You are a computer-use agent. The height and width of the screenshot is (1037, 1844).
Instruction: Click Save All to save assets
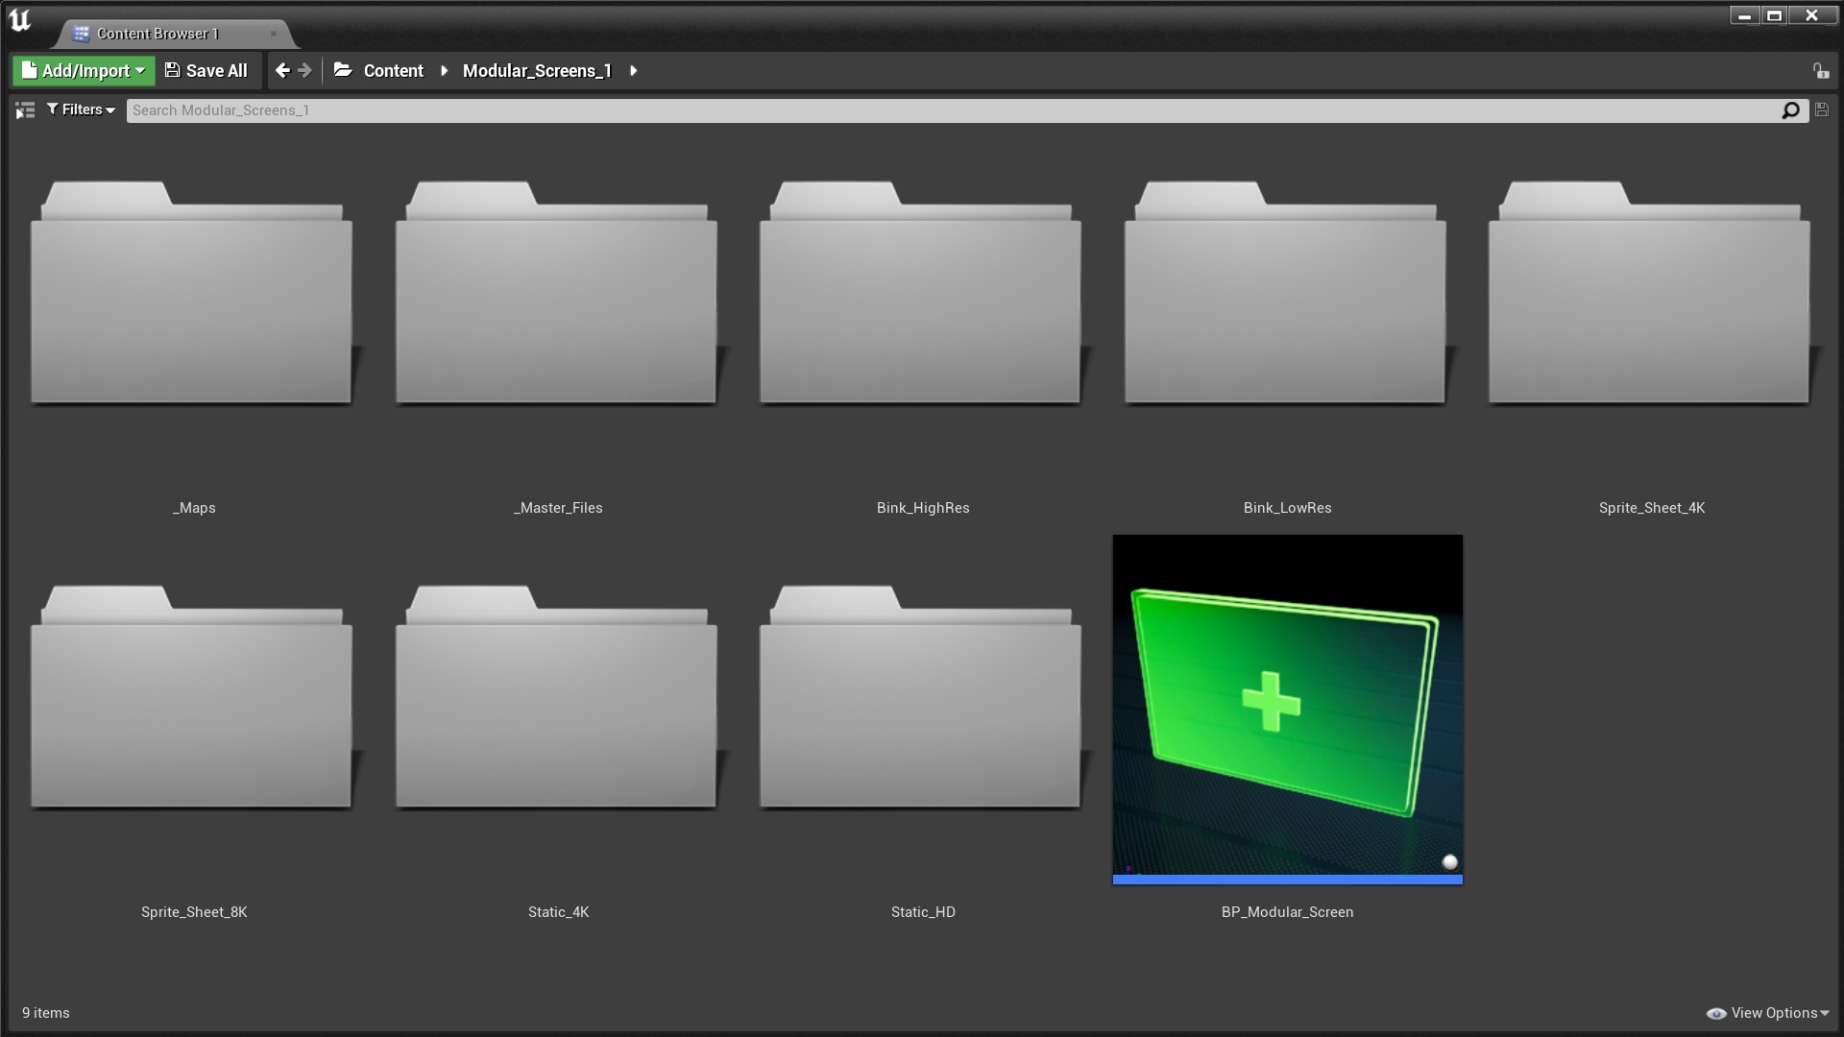[x=206, y=70]
